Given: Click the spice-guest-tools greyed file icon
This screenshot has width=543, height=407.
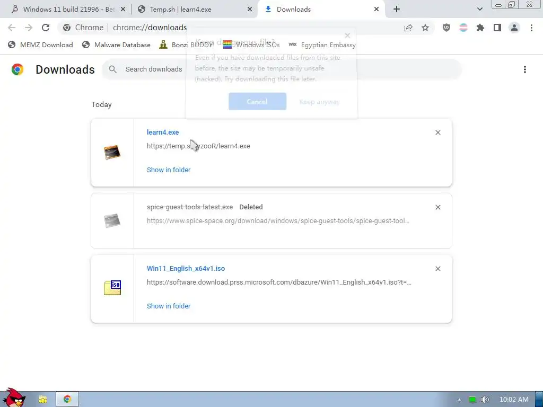Looking at the screenshot, I should click(112, 220).
